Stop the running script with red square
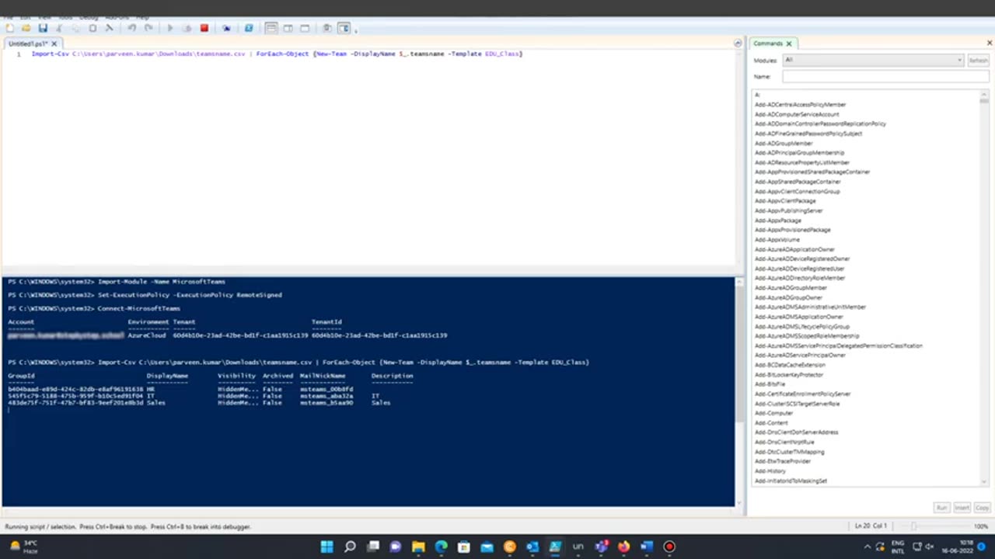995x559 pixels. (204, 28)
